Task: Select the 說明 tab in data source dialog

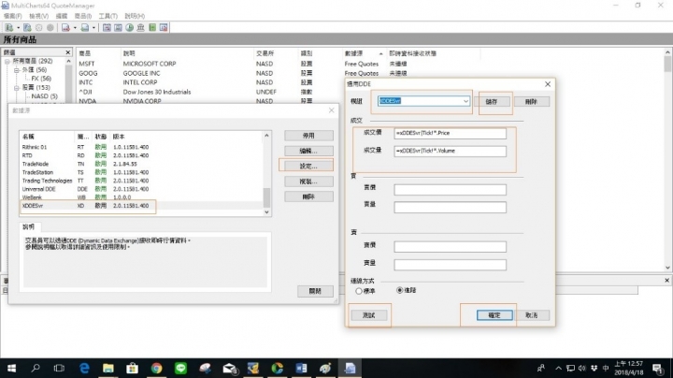Action: click(x=28, y=226)
